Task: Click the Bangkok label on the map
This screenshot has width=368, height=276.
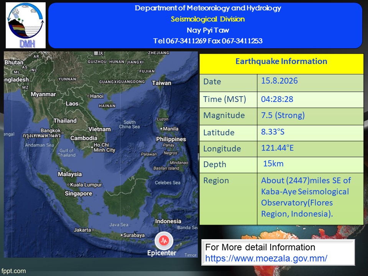Action: pos(51,130)
